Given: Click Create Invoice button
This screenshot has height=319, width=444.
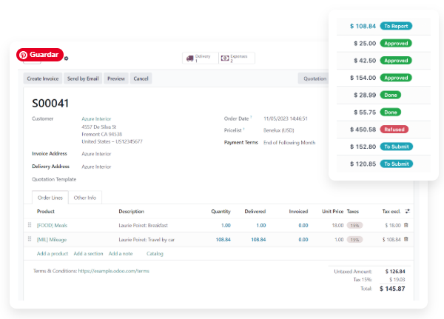Looking at the screenshot, I should (x=44, y=78).
